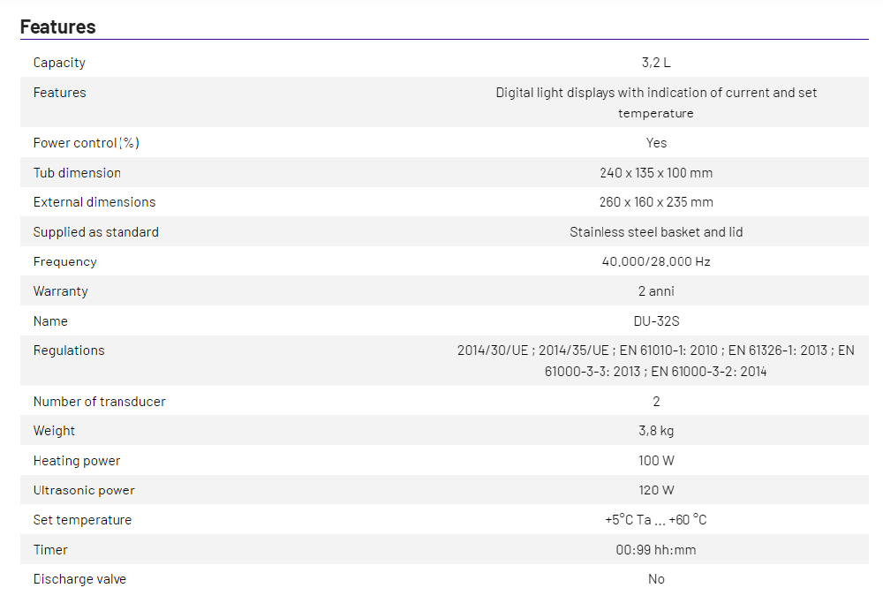Select the model name DU-32S
883x603 pixels.
[x=655, y=321]
